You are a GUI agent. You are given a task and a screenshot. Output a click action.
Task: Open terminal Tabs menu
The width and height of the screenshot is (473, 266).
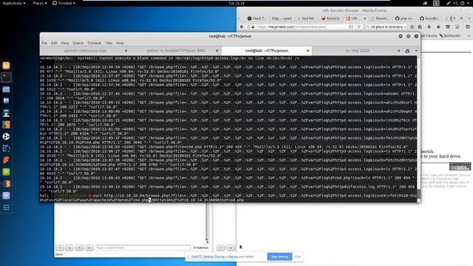(x=109, y=43)
